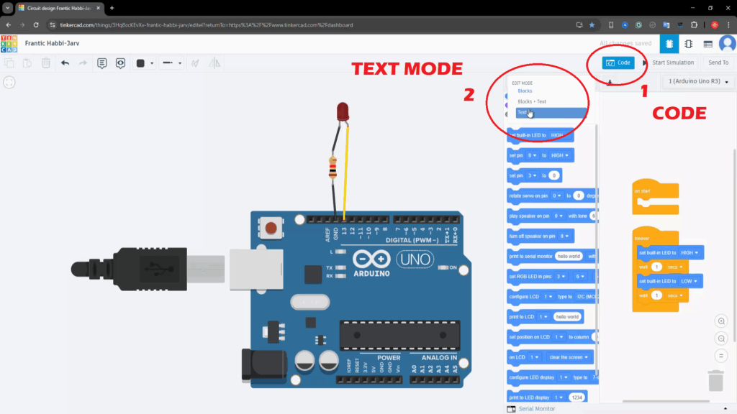Viewport: 737px width, 414px height.
Task: Select the Delete trash icon in the toolbar
Action: pyautogui.click(x=45, y=63)
